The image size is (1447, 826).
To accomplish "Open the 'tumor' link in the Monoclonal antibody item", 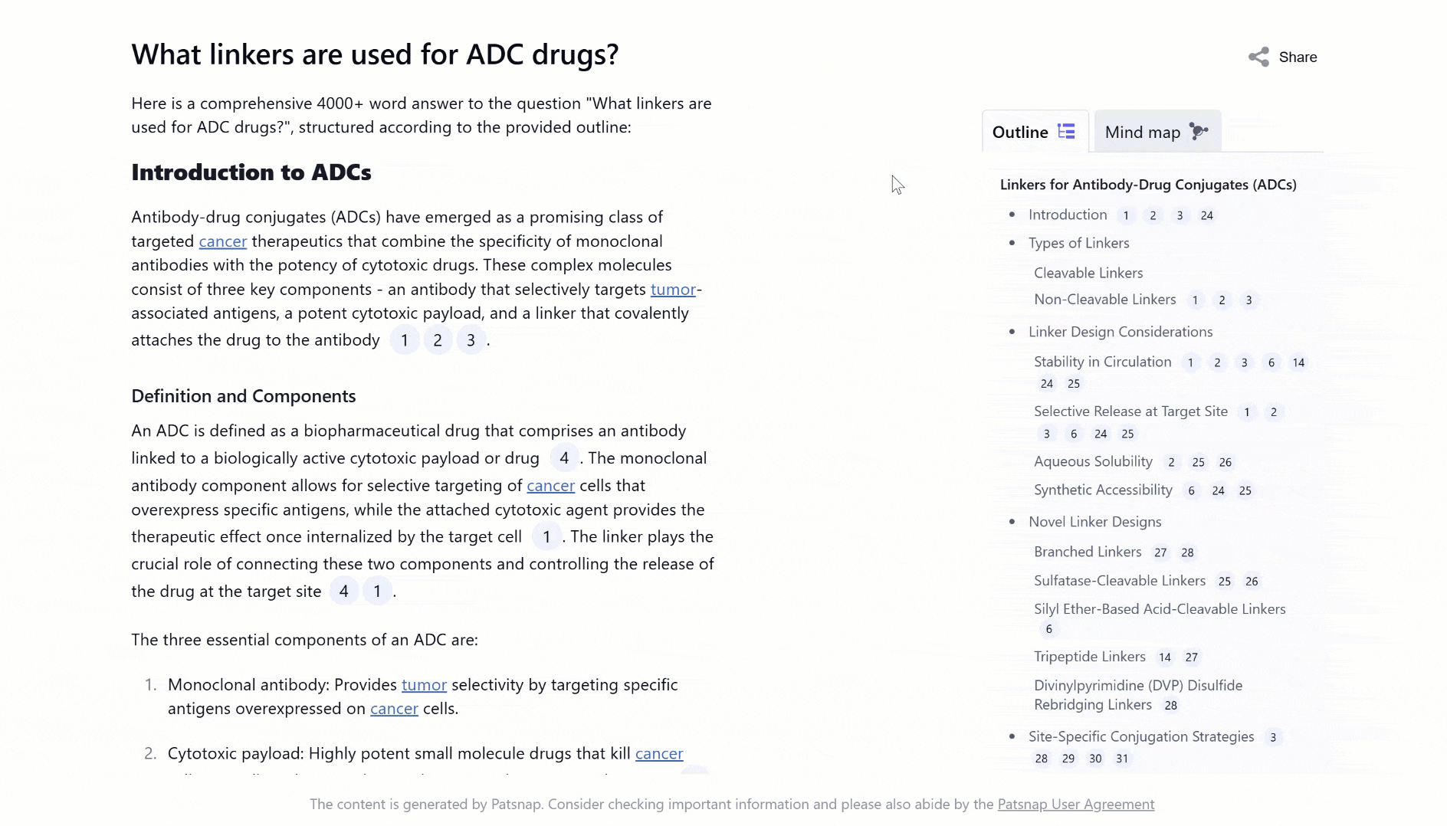I will [424, 684].
